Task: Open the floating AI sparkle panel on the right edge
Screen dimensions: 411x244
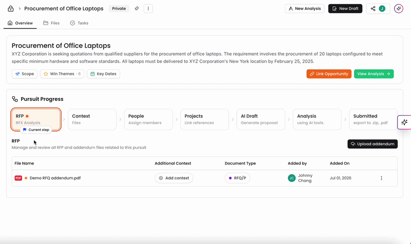Action: 404,122
